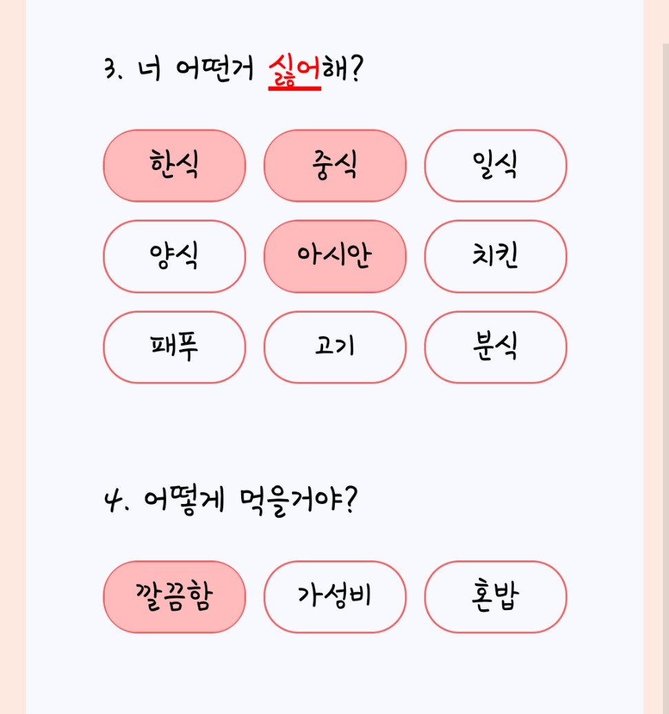This screenshot has width=669, height=714.
Task: Deselect the 깔끔함 eating style
Action: tap(174, 596)
